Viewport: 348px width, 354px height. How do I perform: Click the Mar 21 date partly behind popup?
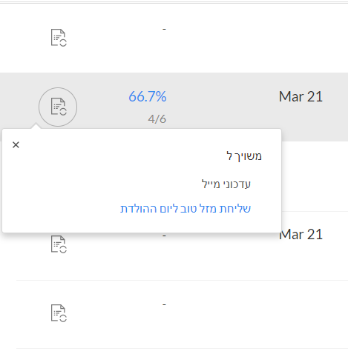point(302,234)
